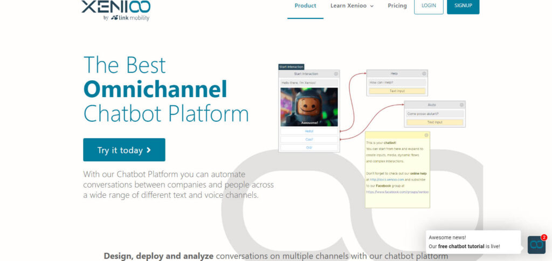
Task: Click 'This is your chatbot!' note text
Action: coord(381,143)
